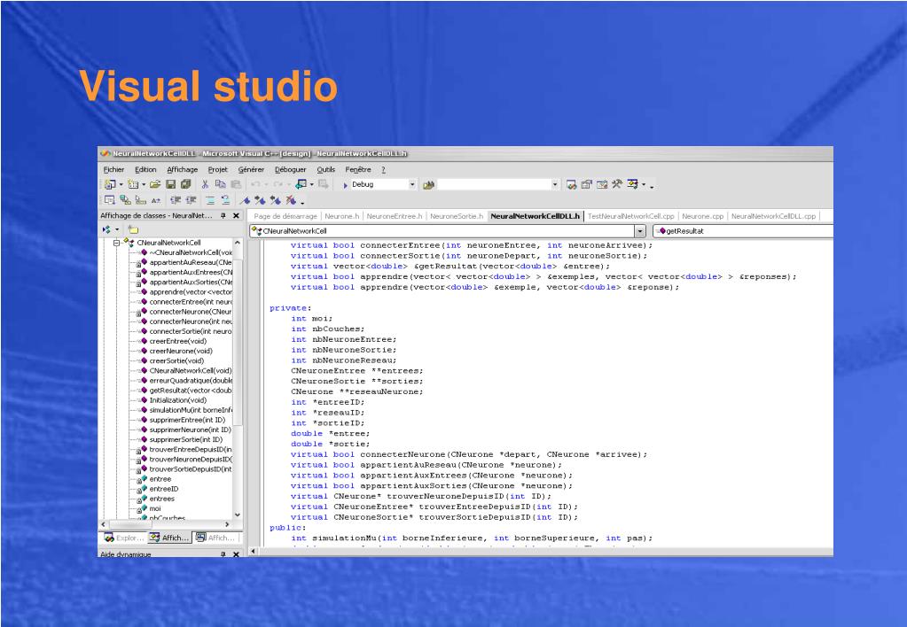Open the Fenêtre menu
Screen dimensions: 907x627
[358, 169]
